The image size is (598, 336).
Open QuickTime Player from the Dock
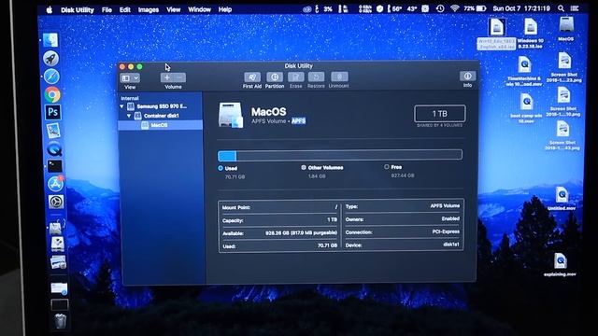coord(54,148)
